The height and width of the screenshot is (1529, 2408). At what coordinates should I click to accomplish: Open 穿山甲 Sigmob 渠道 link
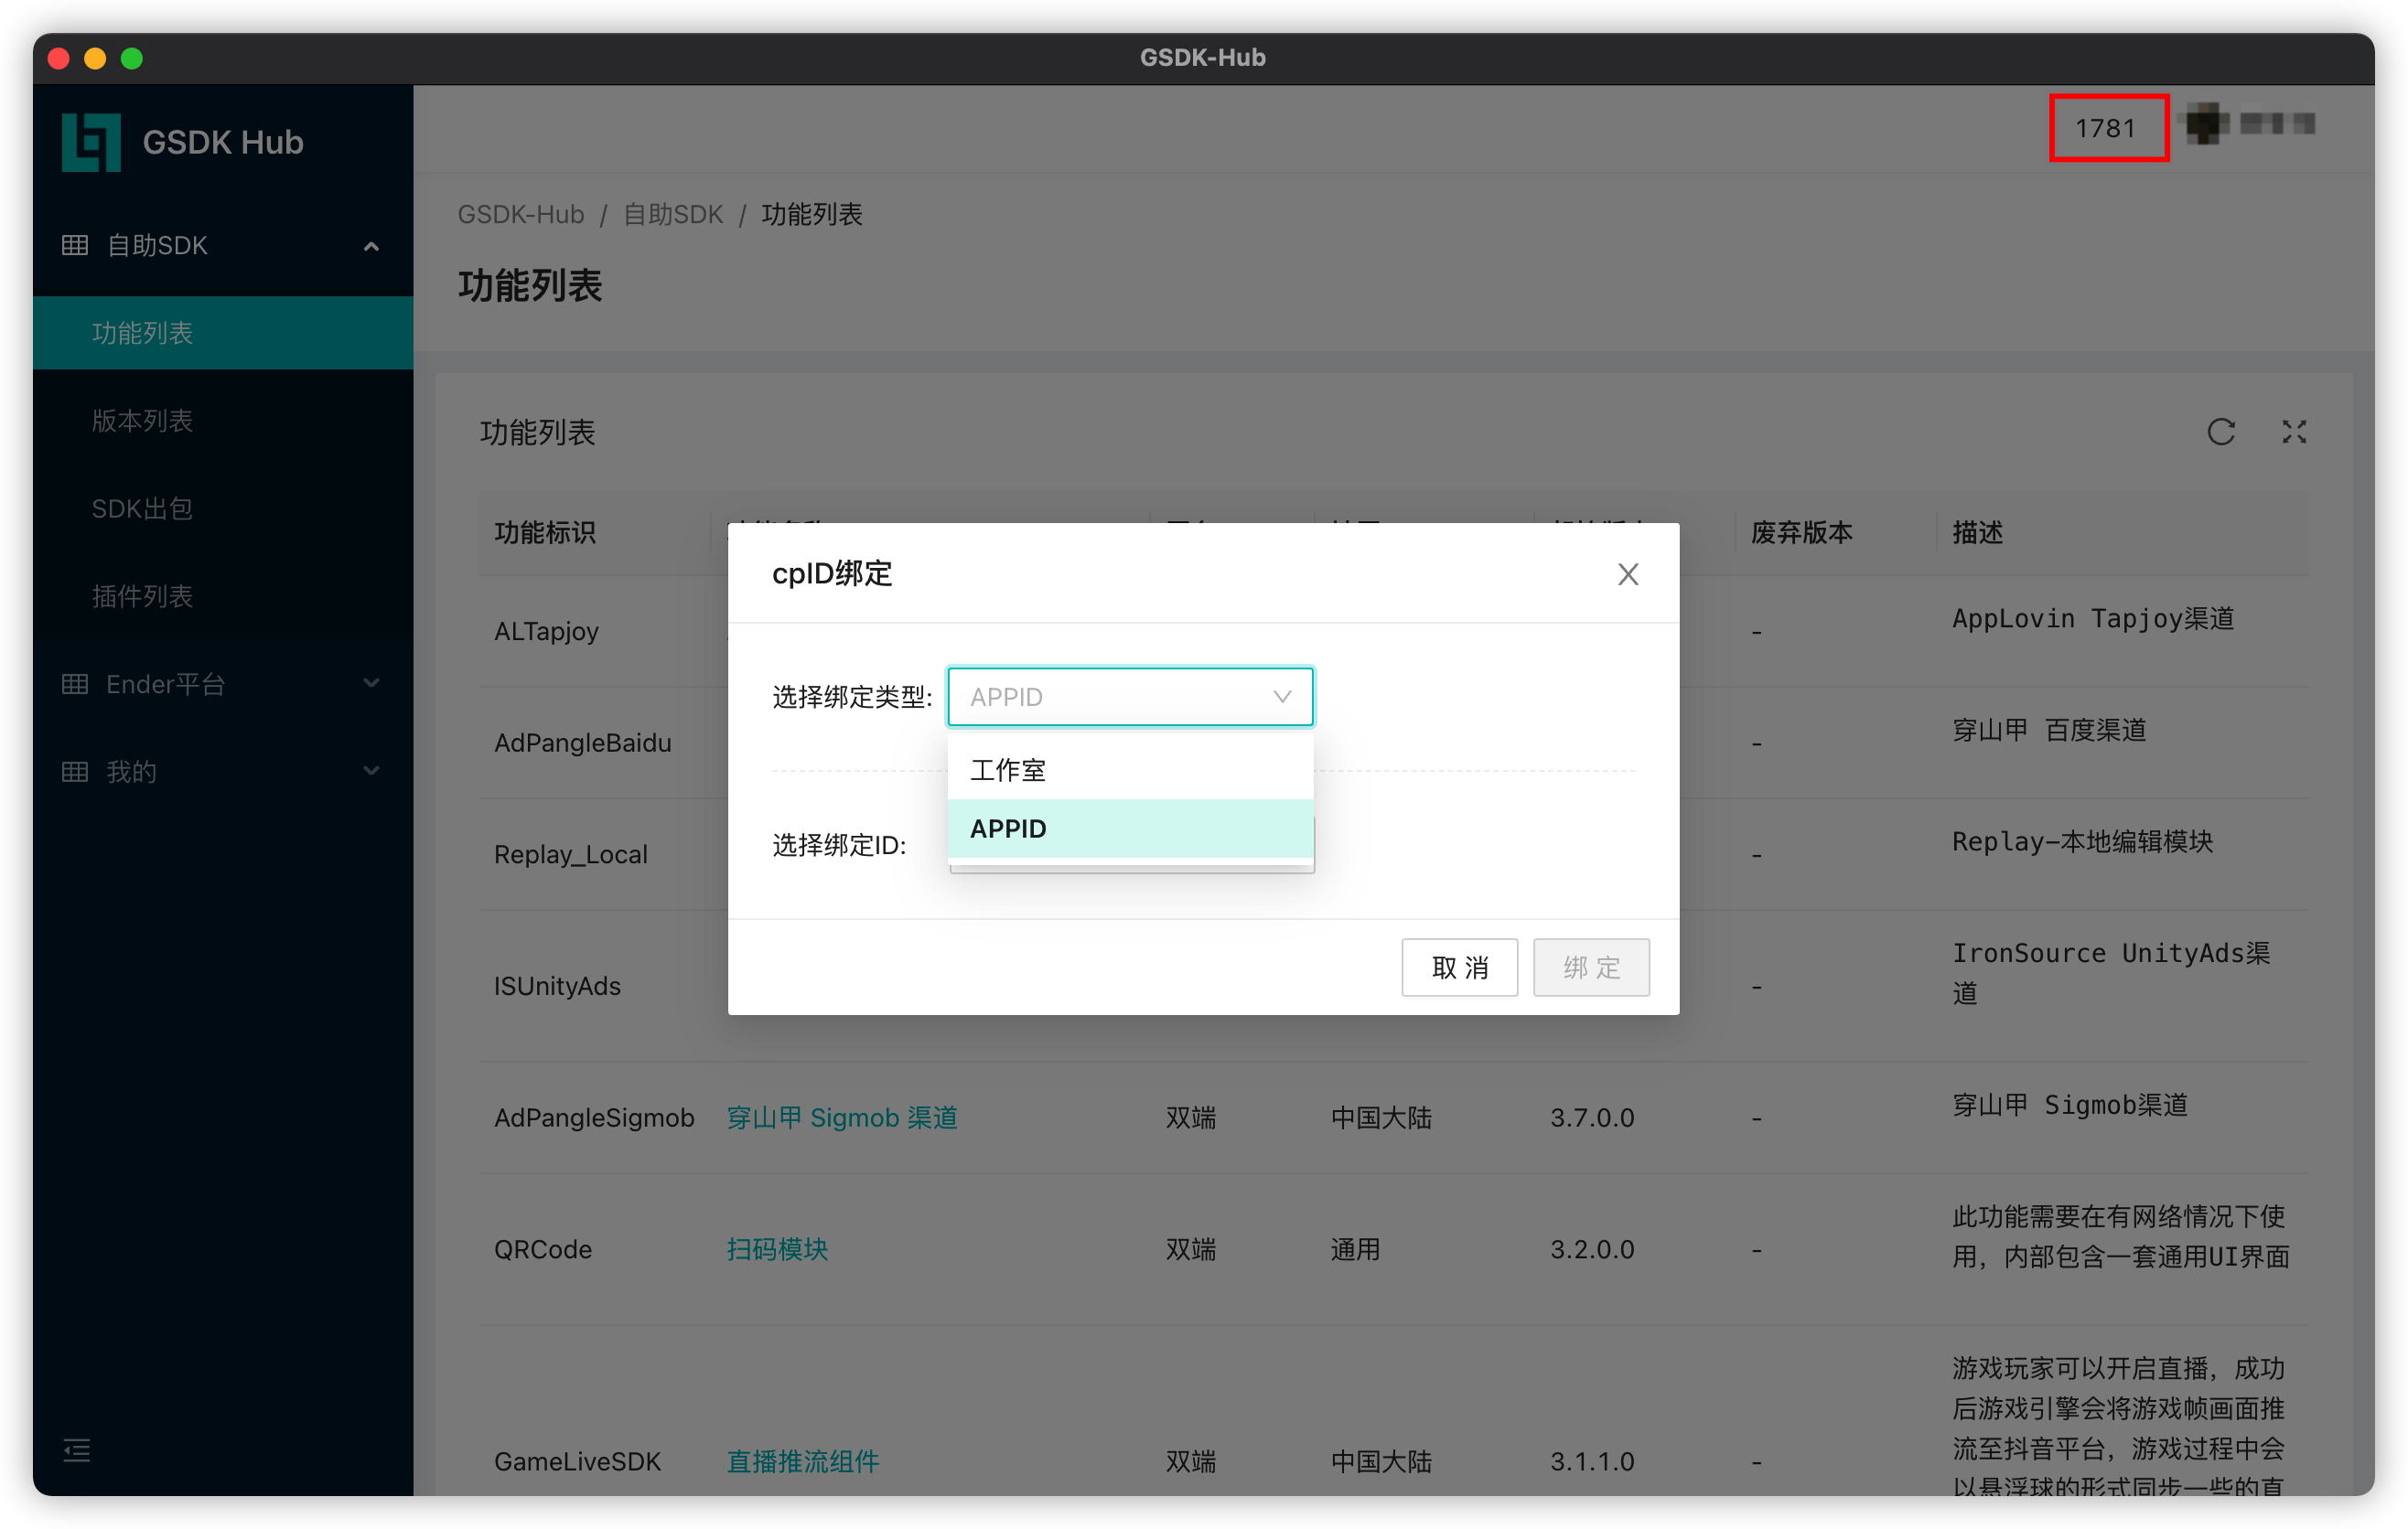coord(842,1117)
